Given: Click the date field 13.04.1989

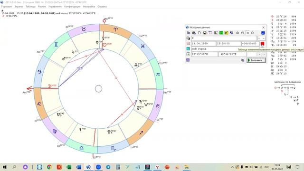Looking at the screenshot, I should (x=203, y=43).
